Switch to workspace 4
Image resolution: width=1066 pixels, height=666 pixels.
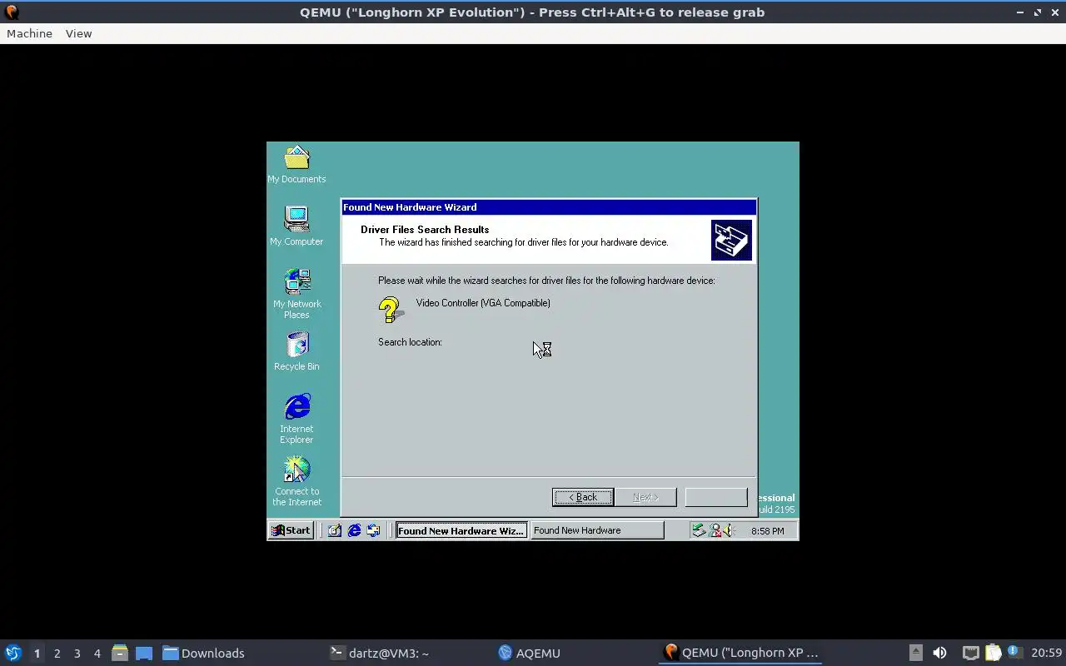(x=97, y=653)
